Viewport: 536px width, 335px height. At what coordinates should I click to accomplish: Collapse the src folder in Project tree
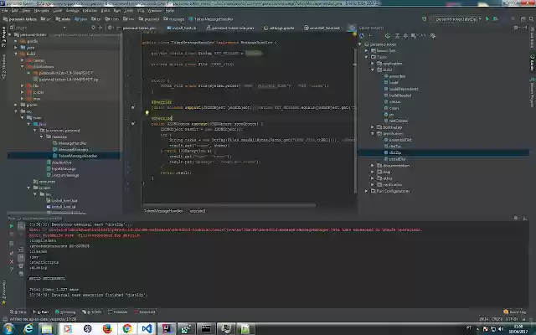[16, 111]
